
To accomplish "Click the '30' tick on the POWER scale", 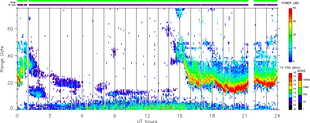I will click(x=294, y=22).
